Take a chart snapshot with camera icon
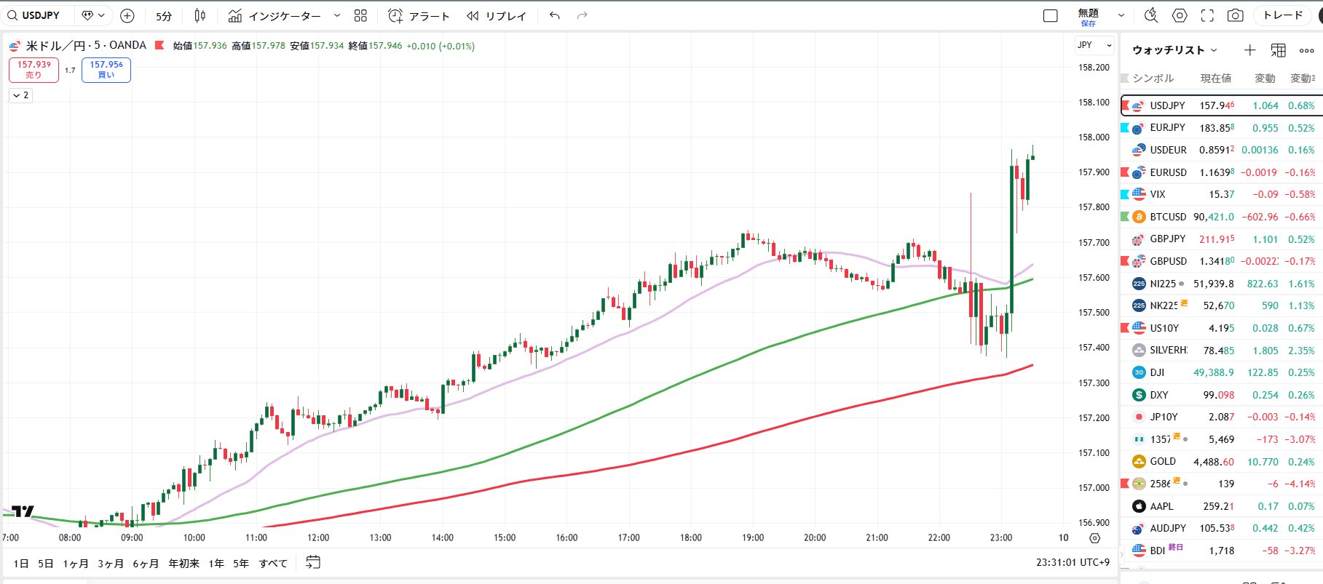 [x=1235, y=15]
